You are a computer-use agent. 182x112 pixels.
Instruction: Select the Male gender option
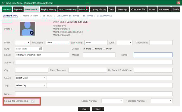(84, 49)
